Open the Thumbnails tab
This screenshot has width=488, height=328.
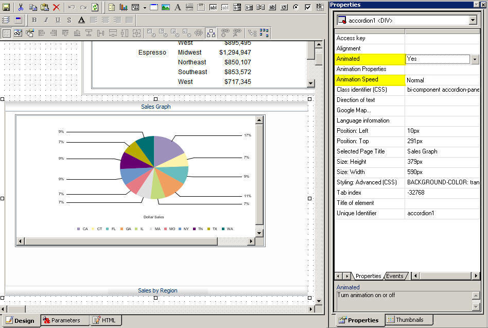click(x=409, y=320)
